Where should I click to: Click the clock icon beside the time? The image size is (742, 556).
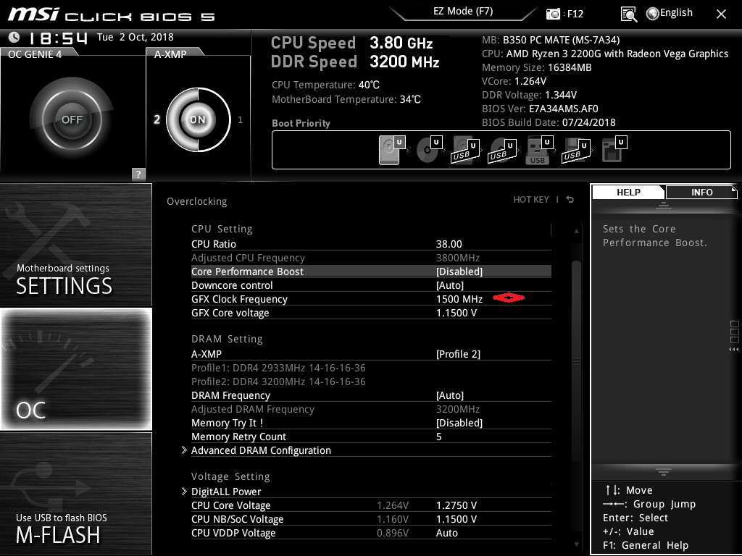point(14,38)
